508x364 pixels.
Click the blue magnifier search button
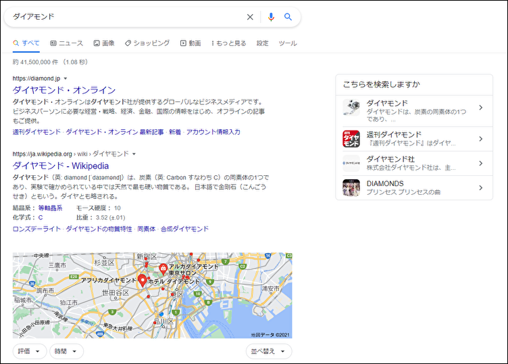(x=288, y=17)
